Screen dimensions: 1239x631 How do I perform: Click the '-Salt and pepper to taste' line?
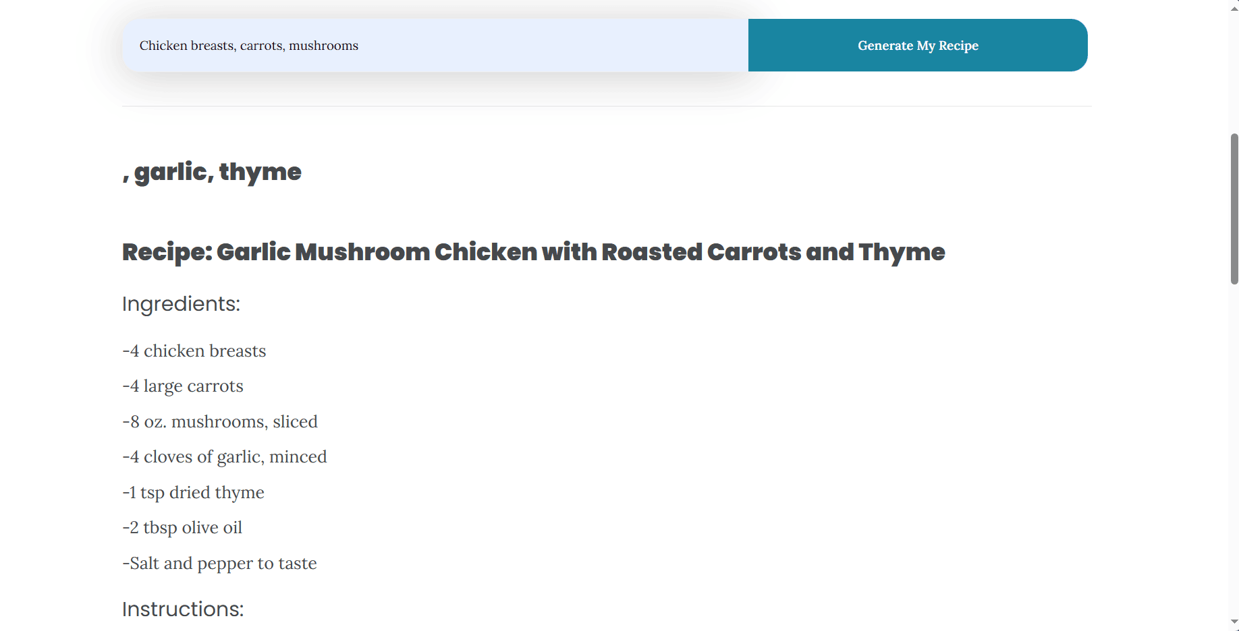coord(219,563)
